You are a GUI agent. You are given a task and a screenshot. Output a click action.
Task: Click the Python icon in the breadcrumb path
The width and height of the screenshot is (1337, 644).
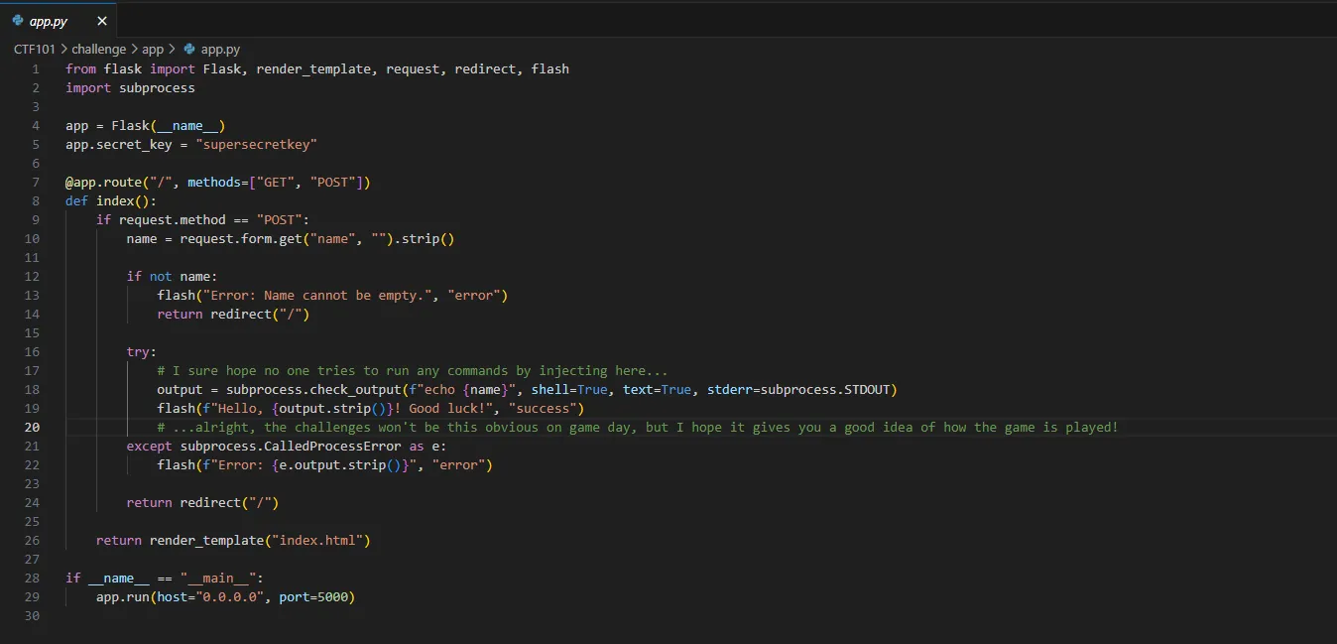point(190,49)
